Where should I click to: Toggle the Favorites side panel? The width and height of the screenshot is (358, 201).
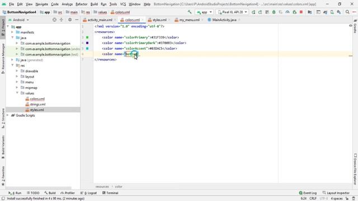3,176
